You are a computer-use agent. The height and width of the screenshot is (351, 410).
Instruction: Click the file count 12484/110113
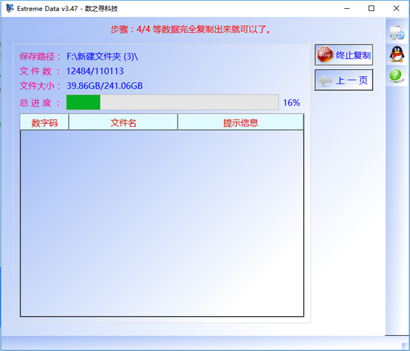(x=94, y=71)
